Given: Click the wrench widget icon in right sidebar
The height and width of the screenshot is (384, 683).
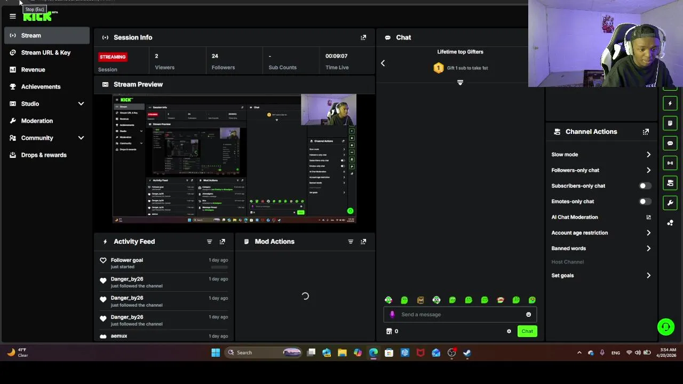Looking at the screenshot, I should point(670,203).
